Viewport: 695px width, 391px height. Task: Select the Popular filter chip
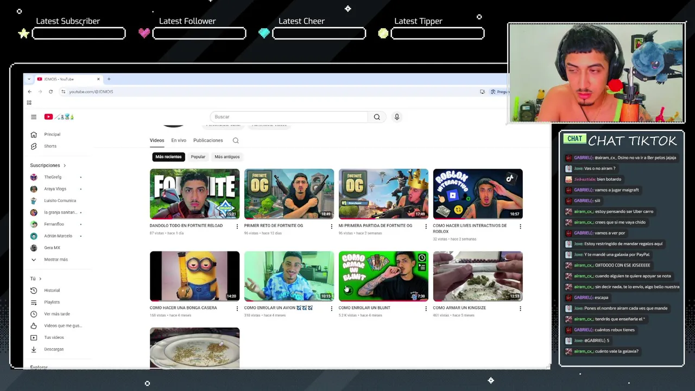tap(198, 157)
